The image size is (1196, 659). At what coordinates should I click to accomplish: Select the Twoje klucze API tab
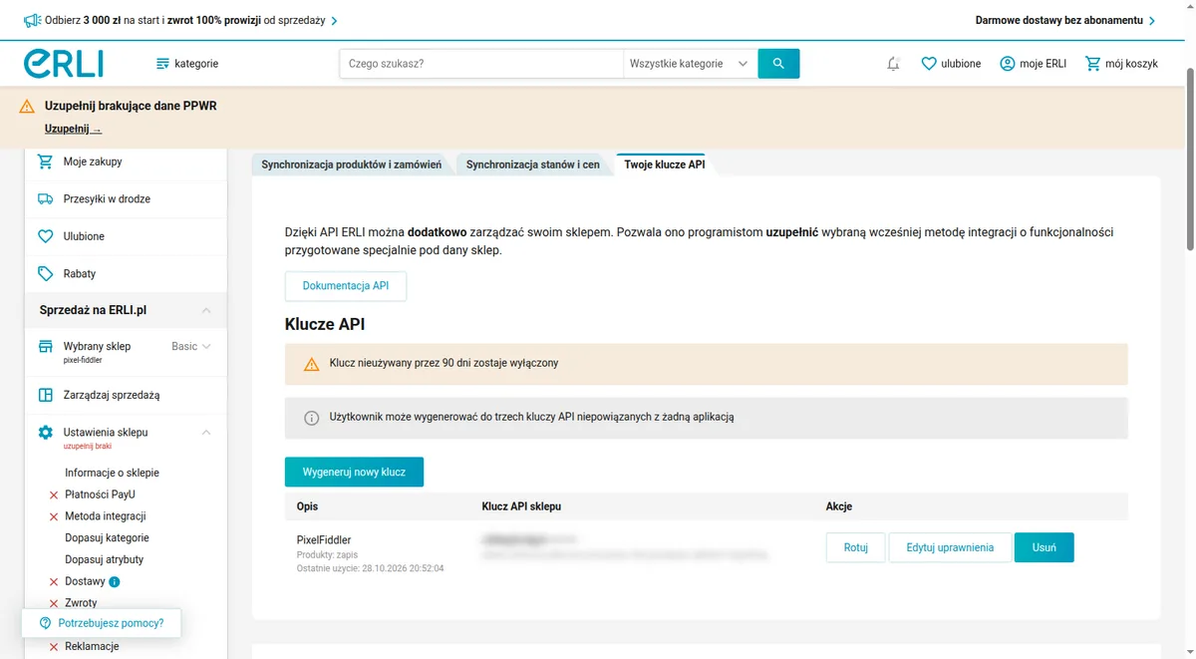(x=665, y=165)
